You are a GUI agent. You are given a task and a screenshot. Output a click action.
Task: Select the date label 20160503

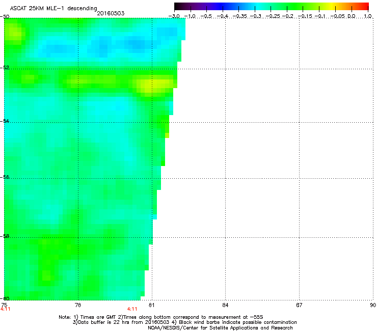(111, 13)
